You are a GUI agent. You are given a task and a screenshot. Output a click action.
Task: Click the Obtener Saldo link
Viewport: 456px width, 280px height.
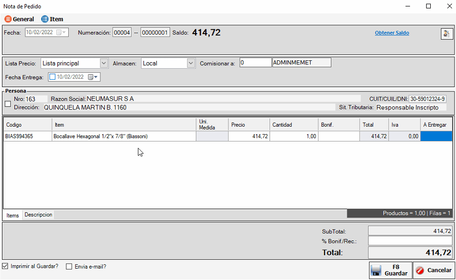392,33
